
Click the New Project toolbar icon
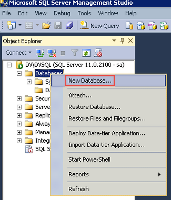12,25
